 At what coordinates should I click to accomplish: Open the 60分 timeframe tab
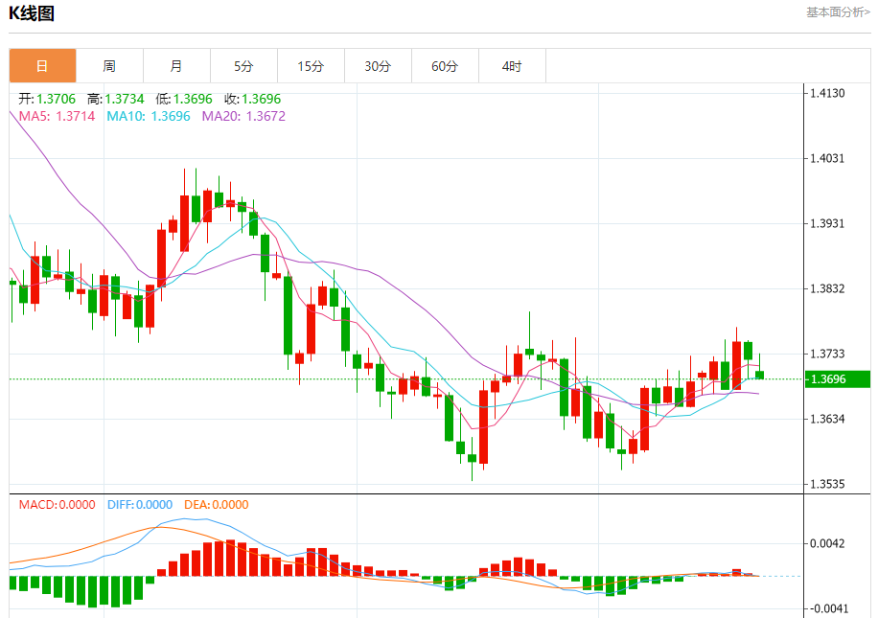coord(445,66)
